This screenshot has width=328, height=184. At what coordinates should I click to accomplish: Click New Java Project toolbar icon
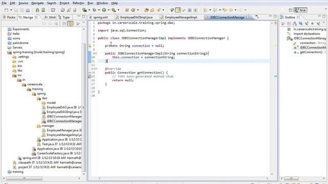point(63,10)
